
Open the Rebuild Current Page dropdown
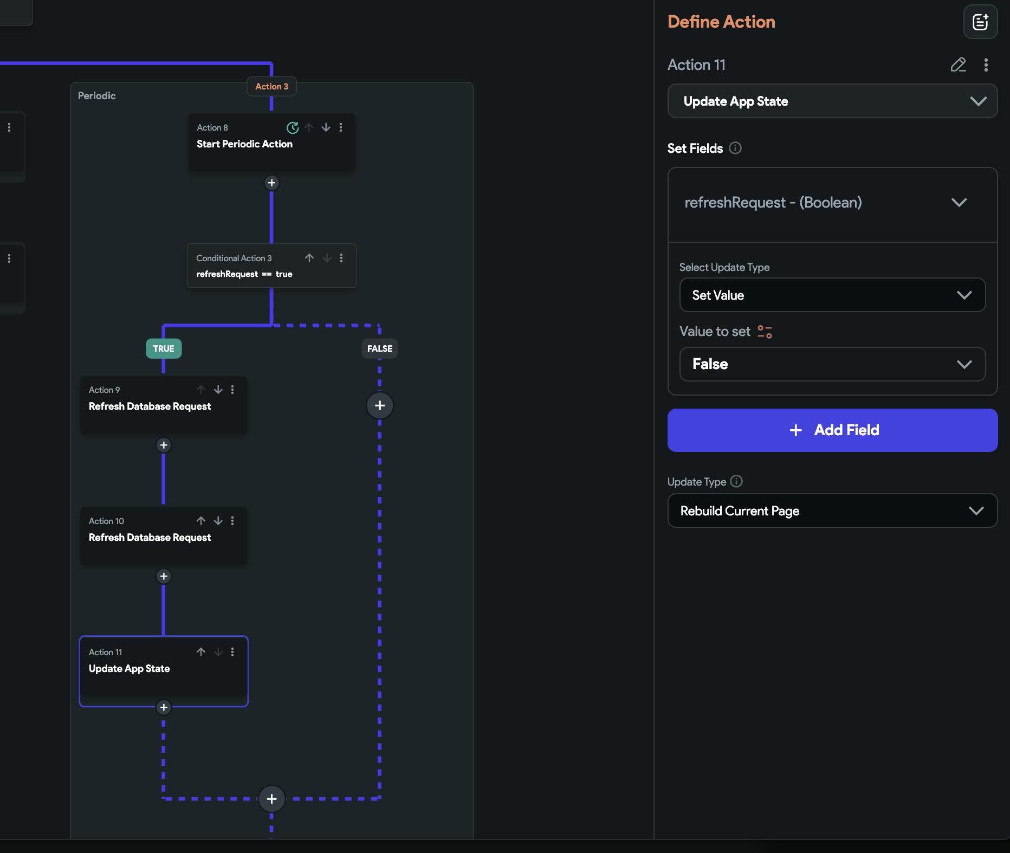[x=832, y=511]
